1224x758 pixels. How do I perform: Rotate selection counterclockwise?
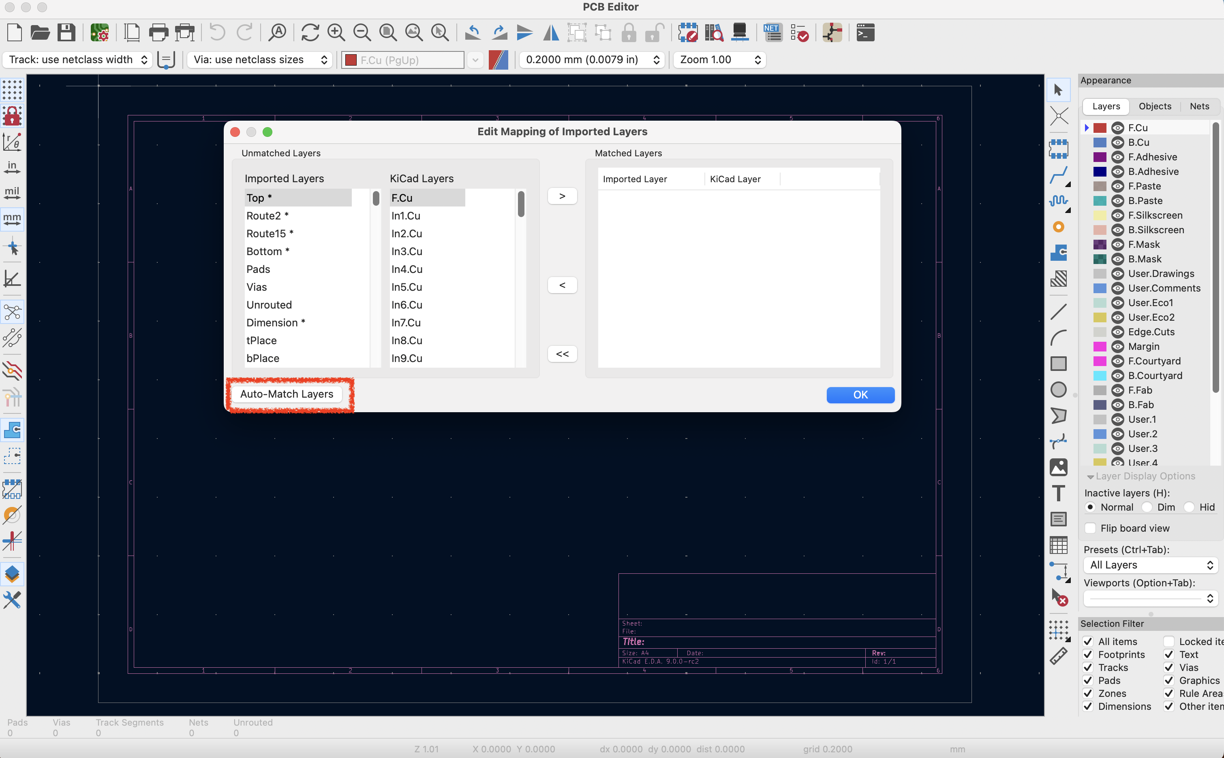click(x=473, y=32)
